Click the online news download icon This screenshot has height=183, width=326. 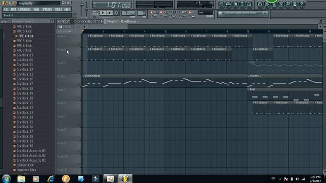(265, 14)
